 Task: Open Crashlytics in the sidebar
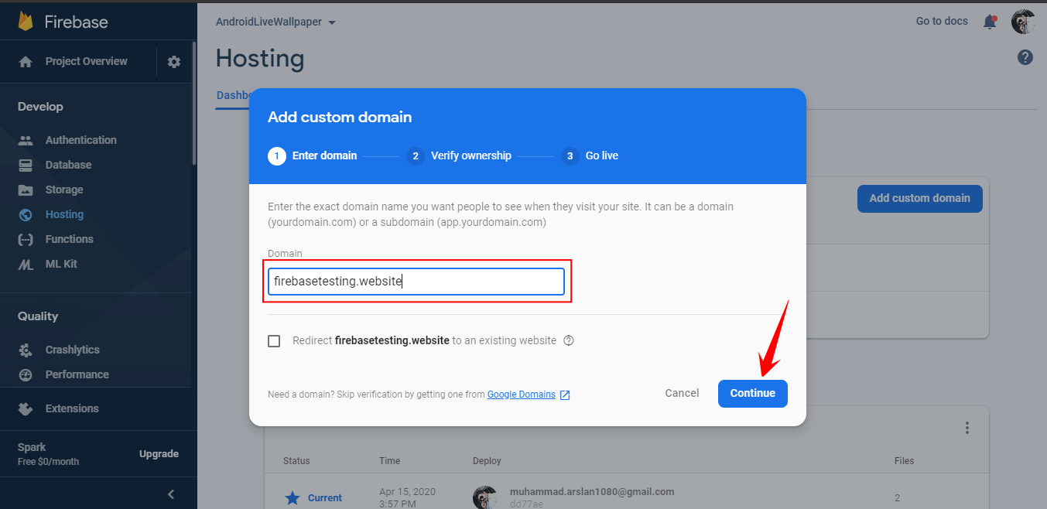click(x=73, y=350)
